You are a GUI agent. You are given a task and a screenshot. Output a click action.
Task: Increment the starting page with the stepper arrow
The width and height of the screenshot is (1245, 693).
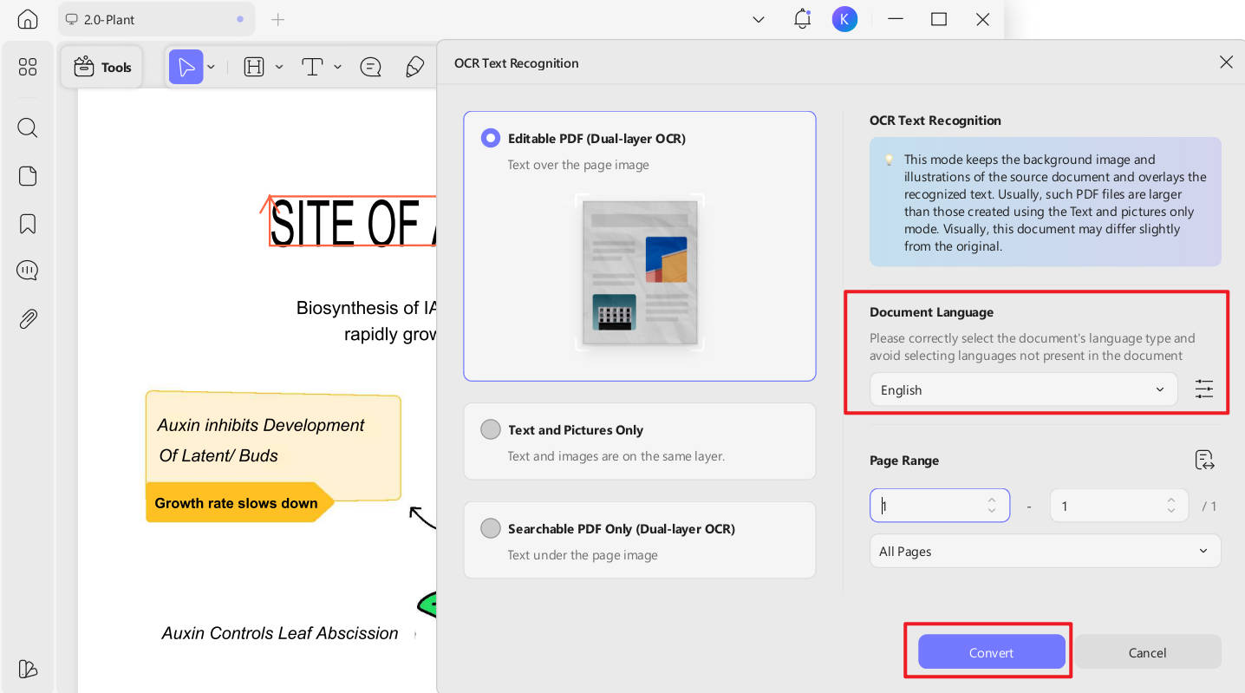[992, 500]
